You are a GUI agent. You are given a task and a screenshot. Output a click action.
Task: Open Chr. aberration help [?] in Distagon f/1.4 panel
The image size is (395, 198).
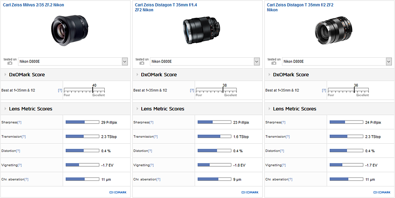(158, 180)
